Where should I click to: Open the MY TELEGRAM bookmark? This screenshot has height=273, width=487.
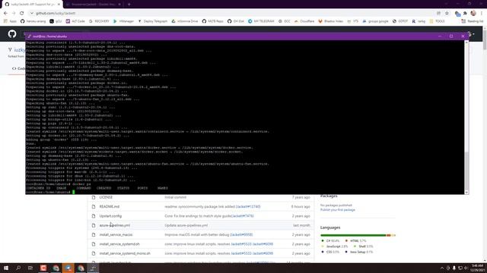(x=261, y=21)
